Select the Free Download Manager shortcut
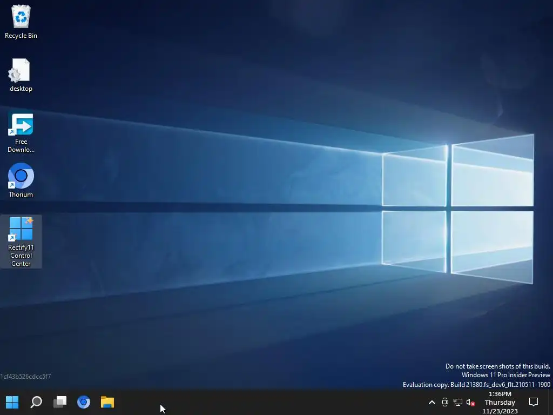553x415 pixels. (21, 133)
